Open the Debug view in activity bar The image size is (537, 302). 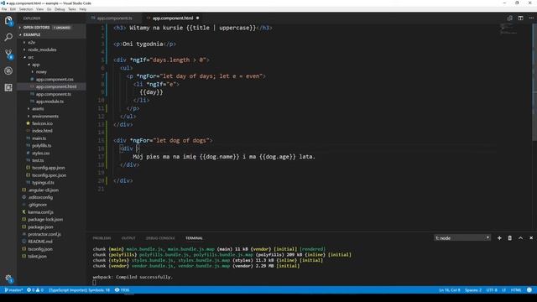[8, 70]
